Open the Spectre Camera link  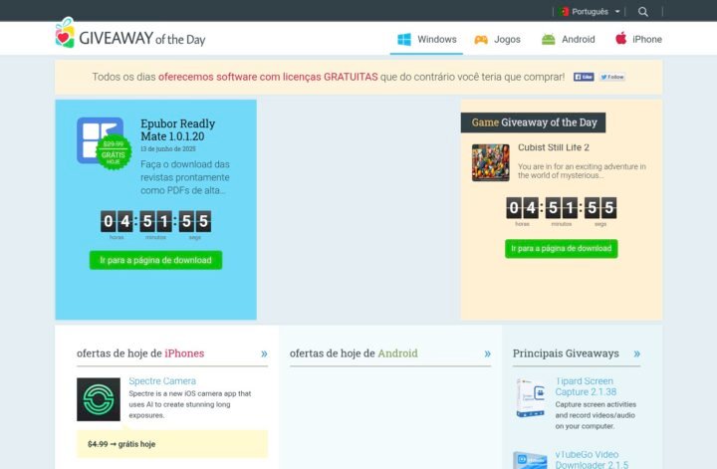[162, 381]
